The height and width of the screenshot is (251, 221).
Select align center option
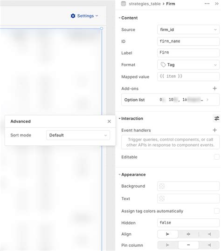tap(188, 234)
